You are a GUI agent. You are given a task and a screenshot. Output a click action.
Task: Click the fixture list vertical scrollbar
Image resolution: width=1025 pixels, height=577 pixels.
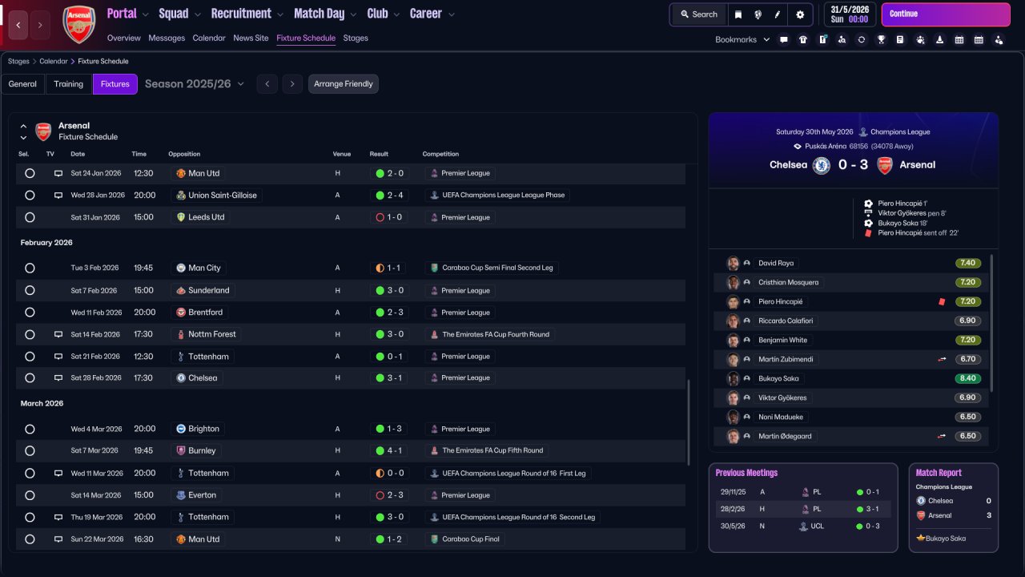click(x=687, y=422)
